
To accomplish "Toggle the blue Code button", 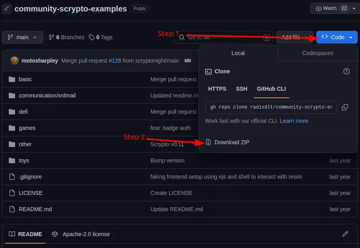I will click(x=337, y=37).
